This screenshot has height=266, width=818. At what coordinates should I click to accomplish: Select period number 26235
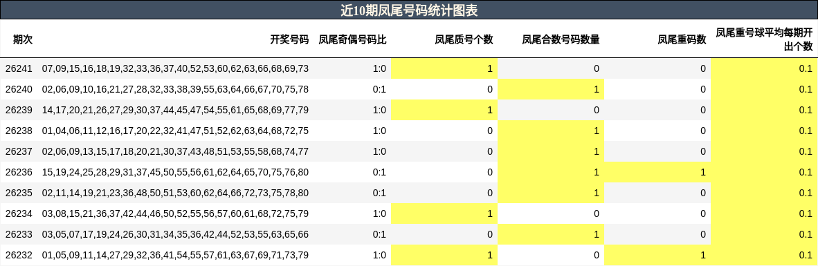[19, 193]
